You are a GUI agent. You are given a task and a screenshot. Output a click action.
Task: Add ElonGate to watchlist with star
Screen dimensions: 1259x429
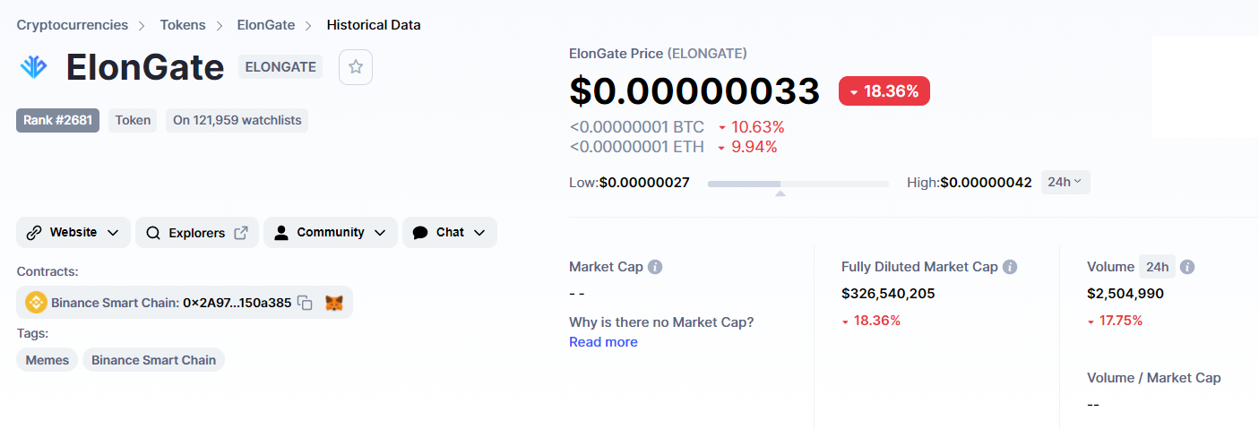click(x=356, y=67)
